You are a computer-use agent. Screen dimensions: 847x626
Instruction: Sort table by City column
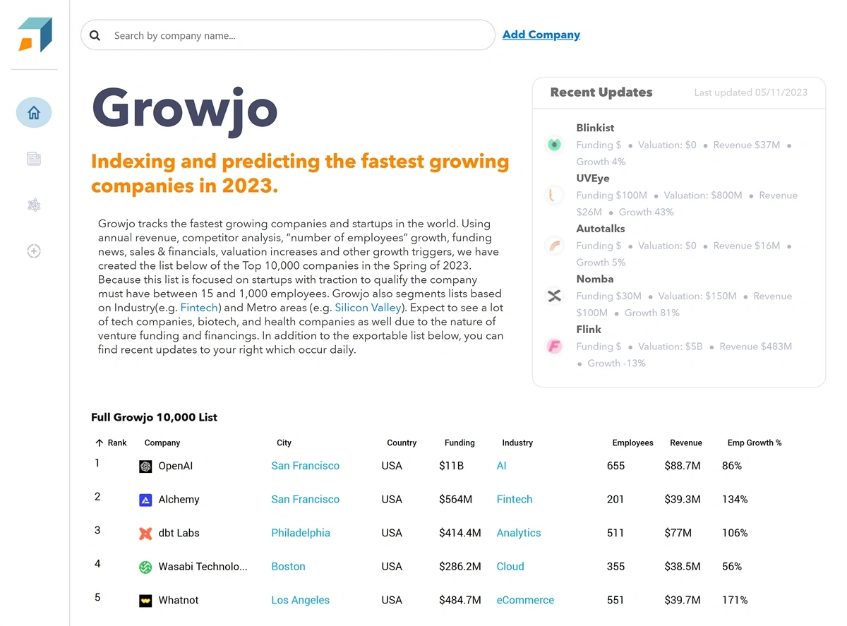[x=284, y=443]
